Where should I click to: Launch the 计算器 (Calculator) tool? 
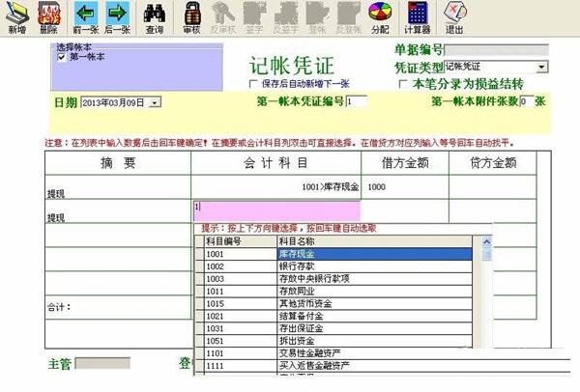pyautogui.click(x=417, y=16)
